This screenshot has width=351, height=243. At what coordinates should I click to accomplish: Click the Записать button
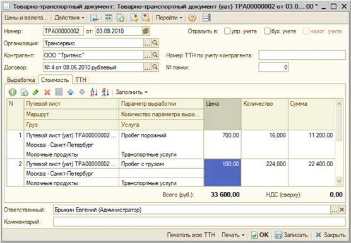click(x=291, y=235)
